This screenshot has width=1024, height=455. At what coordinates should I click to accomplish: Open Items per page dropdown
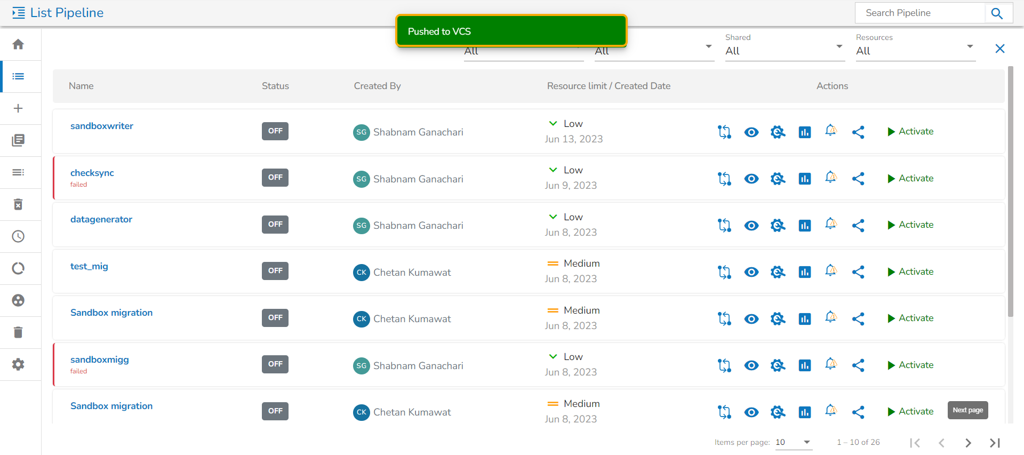[793, 442]
